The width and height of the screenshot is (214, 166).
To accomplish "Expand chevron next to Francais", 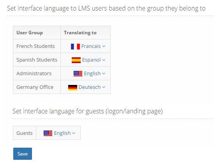I will coord(104,46).
